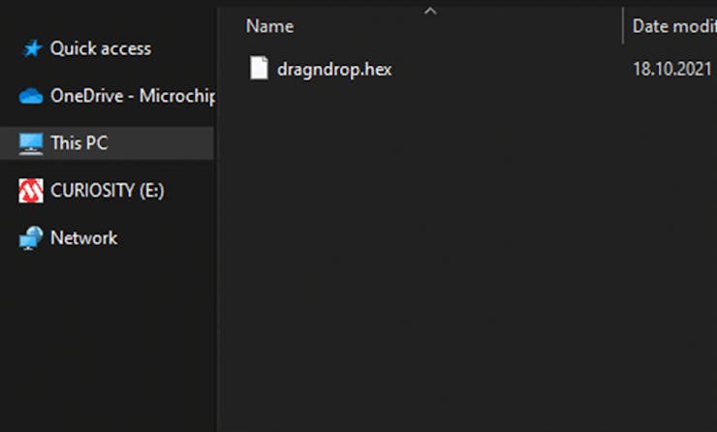Click the sort arrow above the Name column

coord(431,11)
